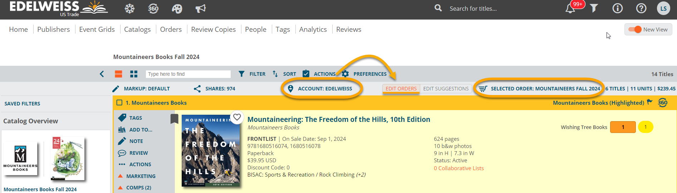This screenshot has width=677, height=193.
Task: Open the Orders menu
Action: tap(171, 29)
